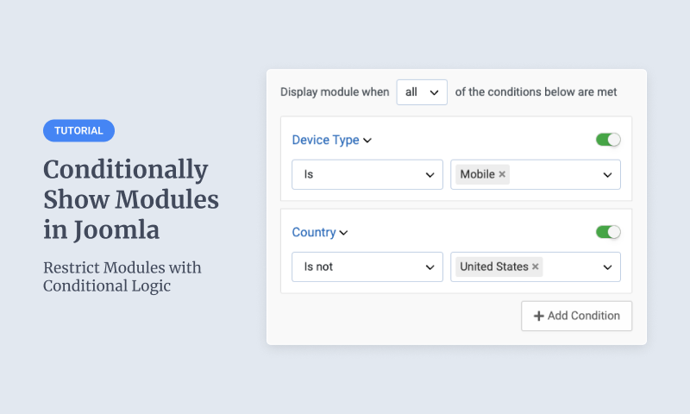
Task: Disable the Country condition toggle
Action: click(x=608, y=232)
